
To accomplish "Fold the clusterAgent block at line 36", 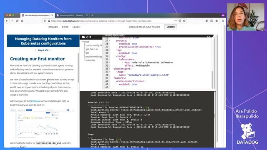I will (109, 69).
